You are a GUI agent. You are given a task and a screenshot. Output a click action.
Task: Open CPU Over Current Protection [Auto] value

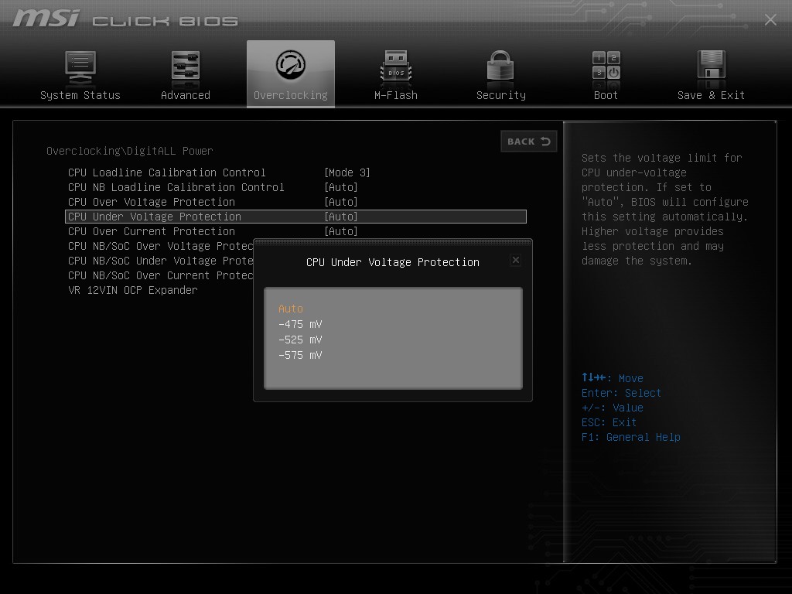341,231
